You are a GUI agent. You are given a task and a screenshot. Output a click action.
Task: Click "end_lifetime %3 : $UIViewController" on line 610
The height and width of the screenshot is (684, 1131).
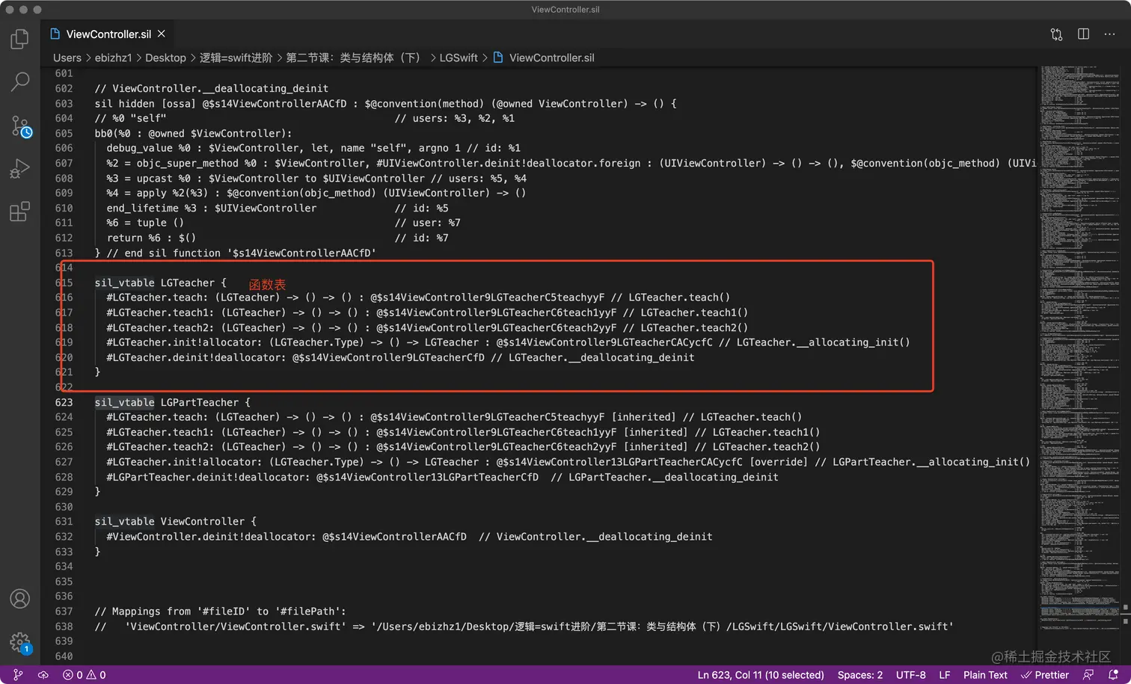point(211,208)
